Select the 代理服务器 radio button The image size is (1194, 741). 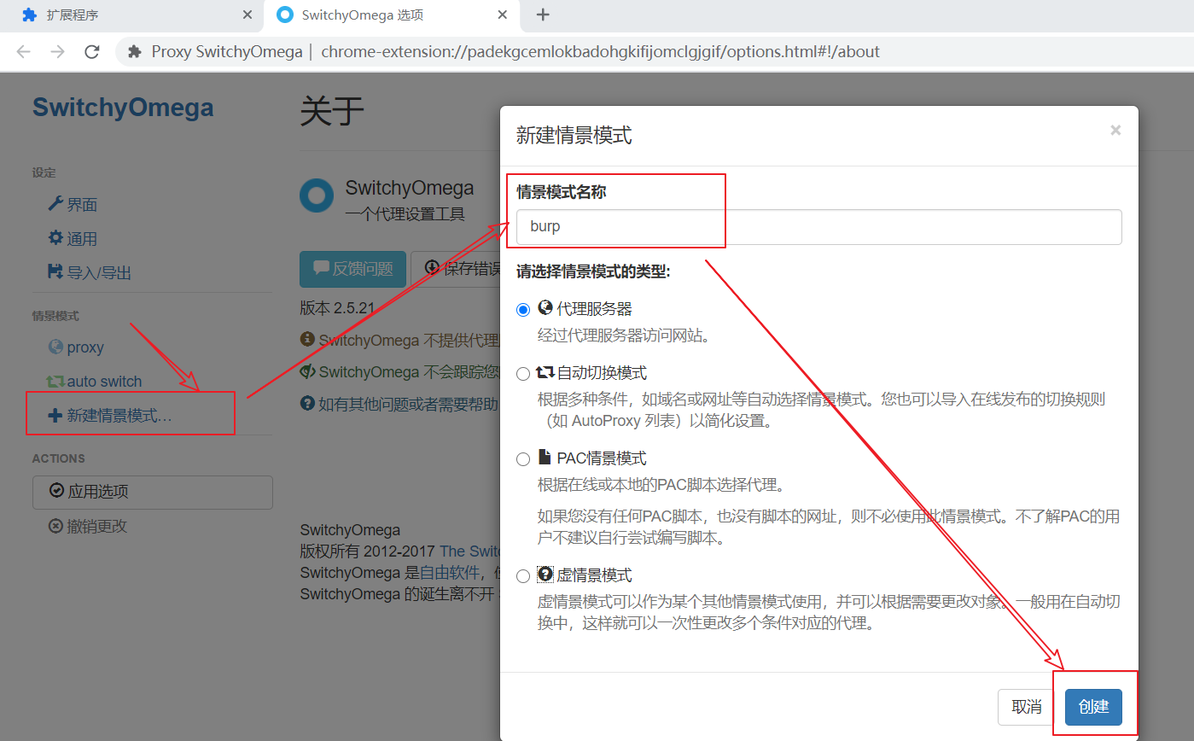(x=523, y=309)
